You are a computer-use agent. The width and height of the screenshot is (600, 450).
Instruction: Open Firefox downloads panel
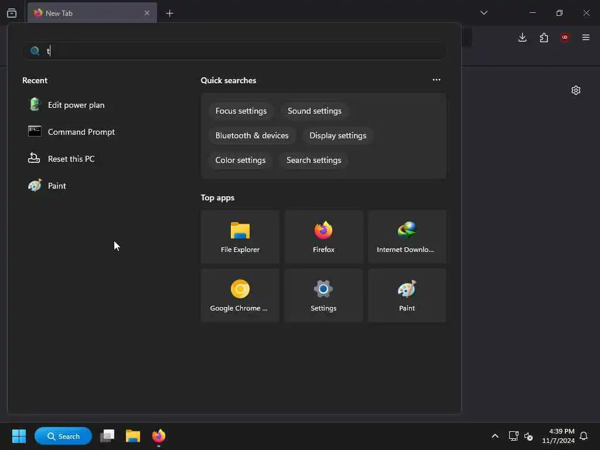[x=522, y=37]
